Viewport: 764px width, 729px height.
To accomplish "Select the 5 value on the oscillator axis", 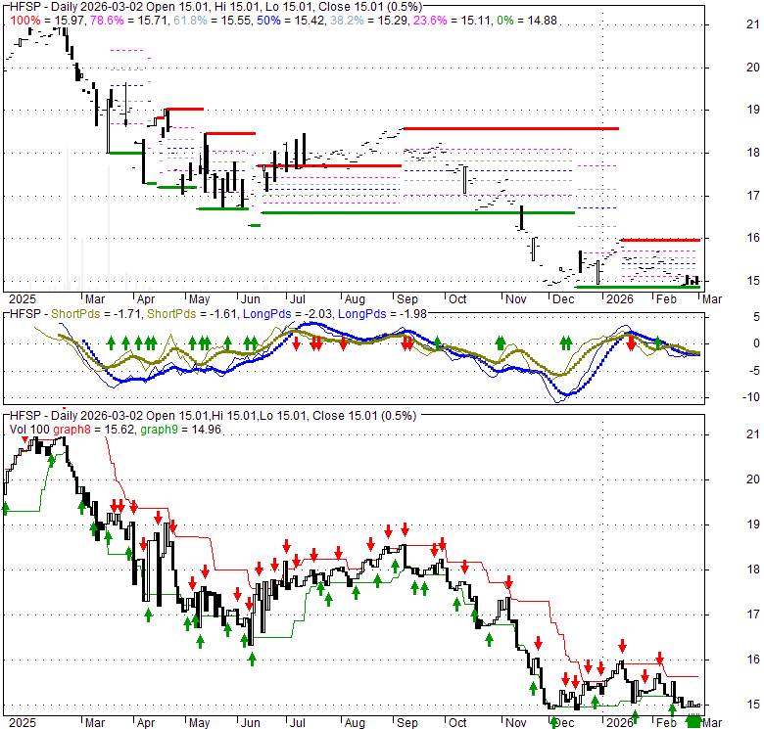I will coord(756,317).
